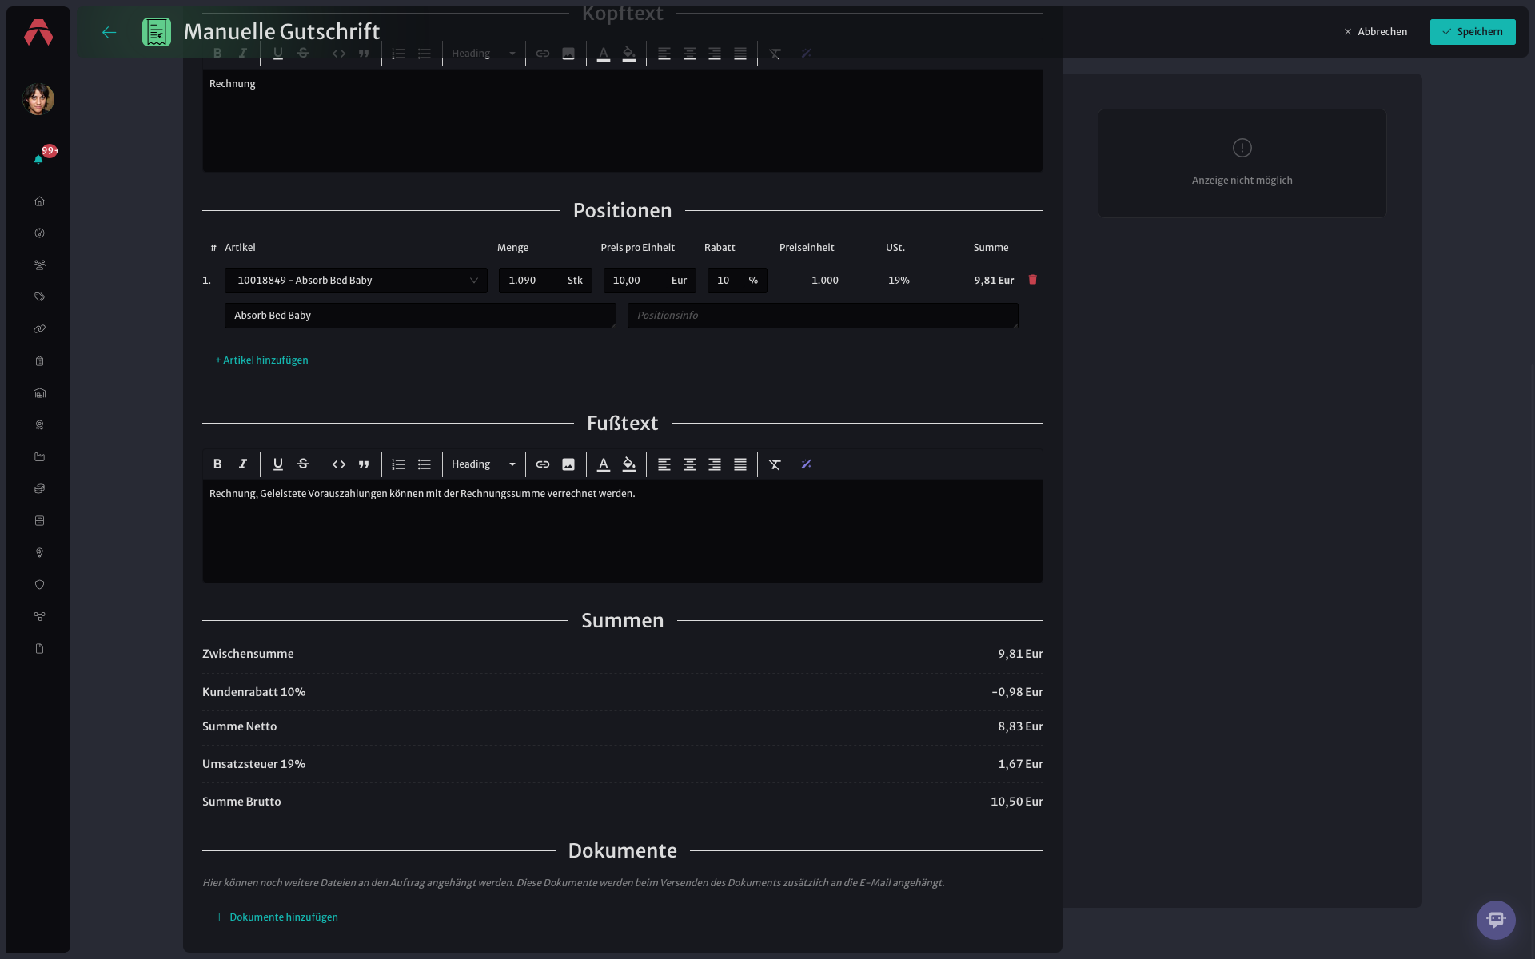Open the location pin icon in sidebar
Screen dimensions: 1535x959
point(39,553)
